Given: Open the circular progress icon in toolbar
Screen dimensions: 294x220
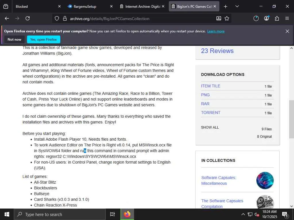Looking at the screenshot, I should tap(256, 18).
